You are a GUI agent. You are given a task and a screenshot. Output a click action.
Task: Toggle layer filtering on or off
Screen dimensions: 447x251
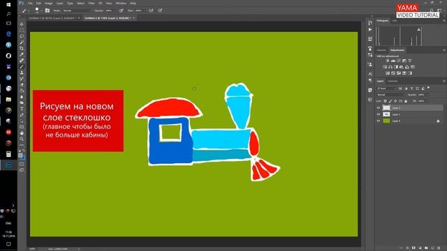[x=428, y=89]
